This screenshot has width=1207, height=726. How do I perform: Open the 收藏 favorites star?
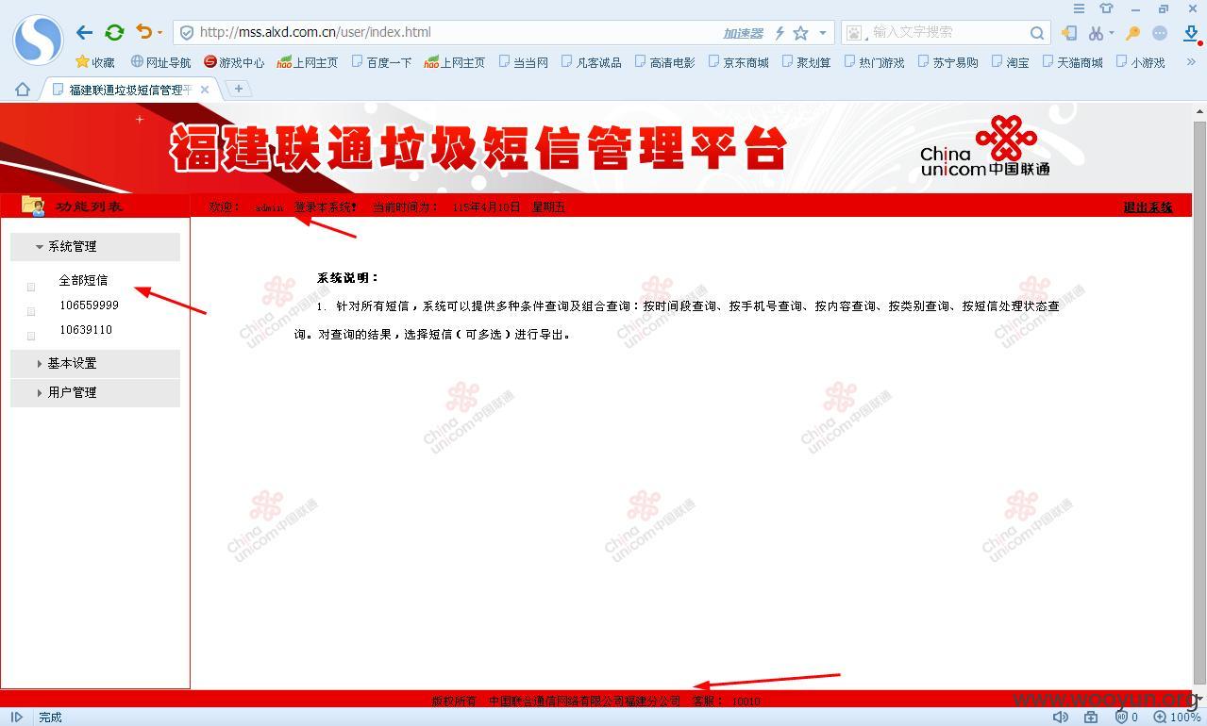click(95, 62)
